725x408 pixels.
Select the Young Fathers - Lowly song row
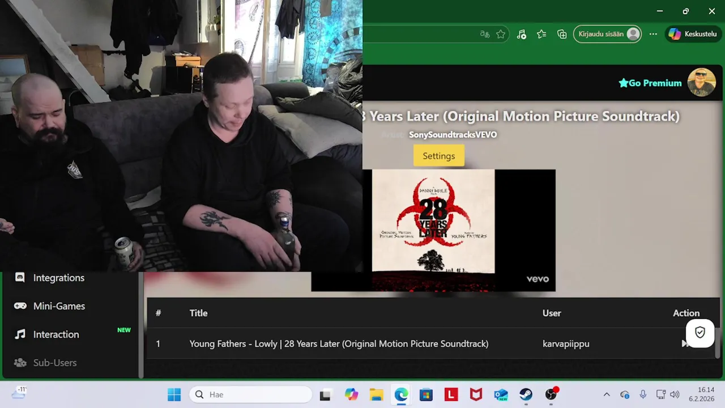[432, 343]
